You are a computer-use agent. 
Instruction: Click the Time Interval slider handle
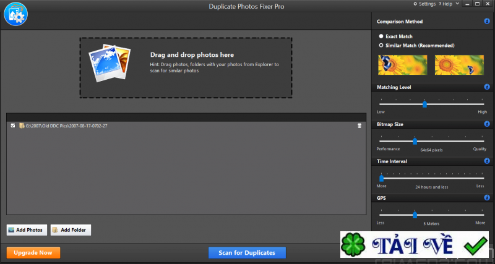[381, 178]
